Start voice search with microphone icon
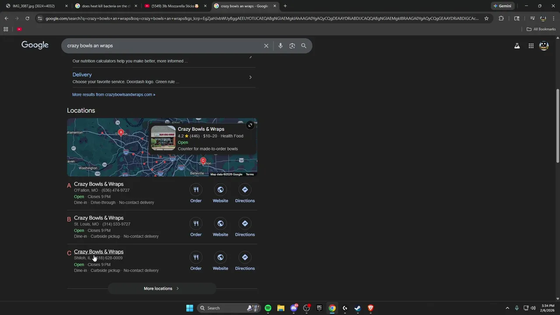This screenshot has height=315, width=560. point(280,45)
